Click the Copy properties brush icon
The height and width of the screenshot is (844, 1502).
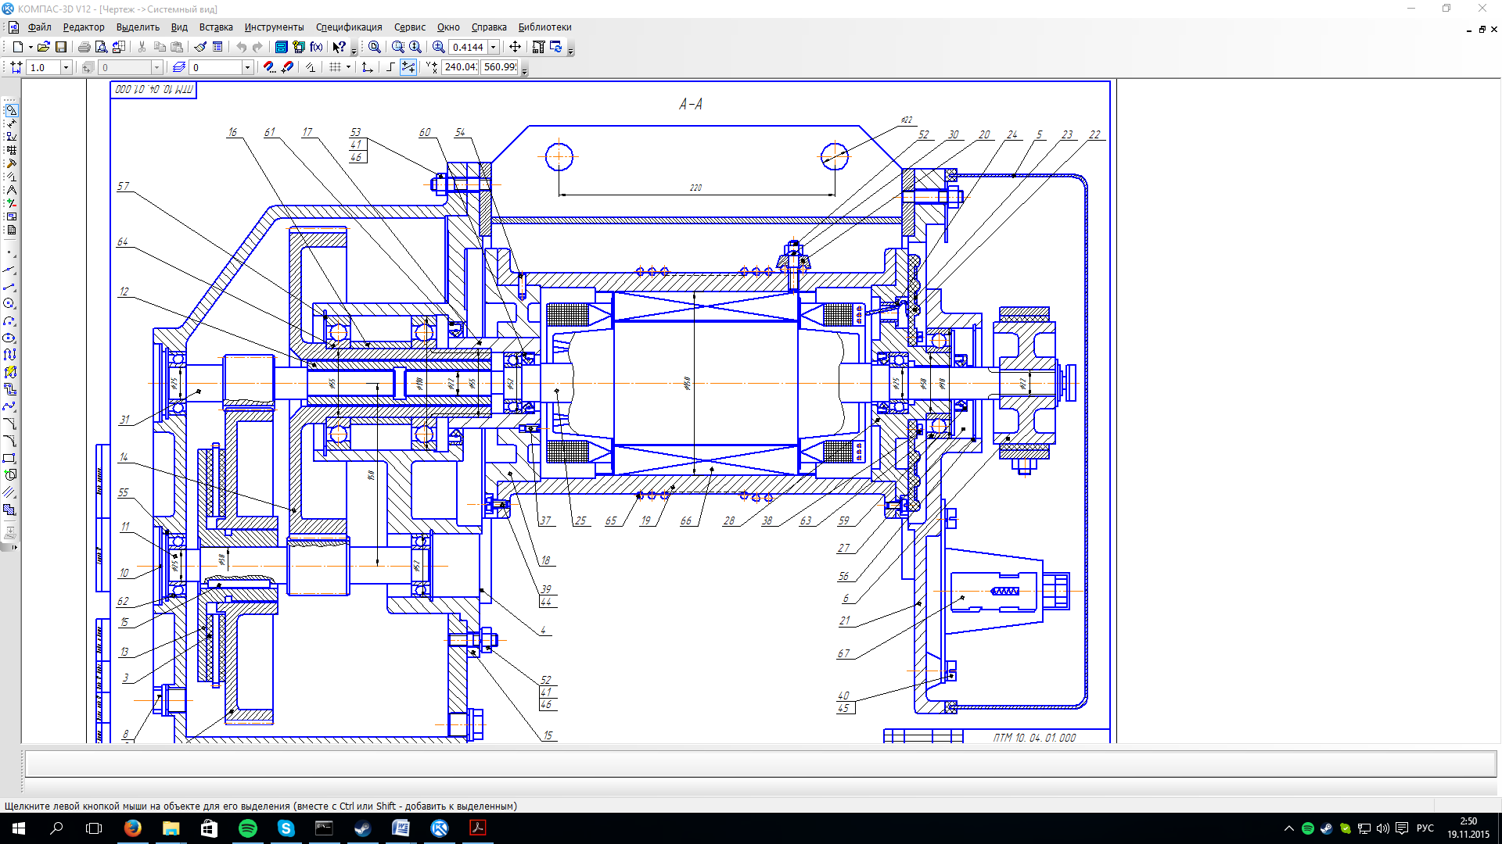(201, 47)
